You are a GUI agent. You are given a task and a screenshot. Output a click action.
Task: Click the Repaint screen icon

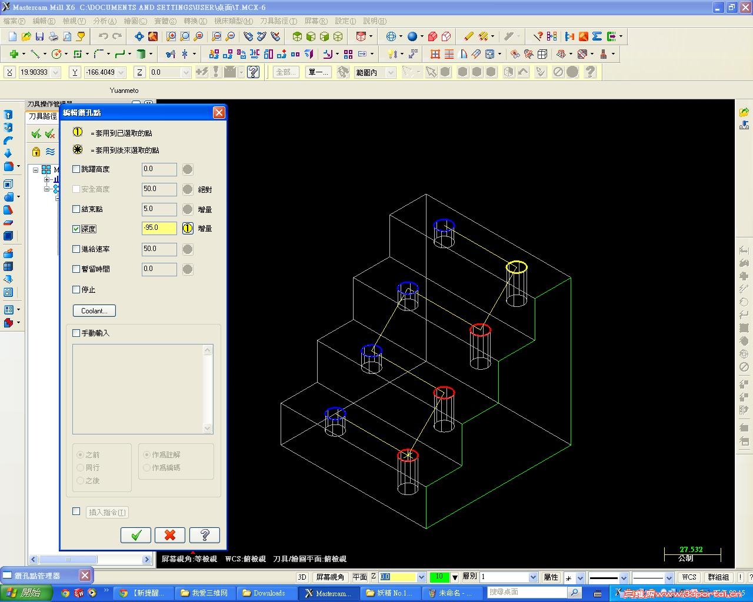(153, 36)
